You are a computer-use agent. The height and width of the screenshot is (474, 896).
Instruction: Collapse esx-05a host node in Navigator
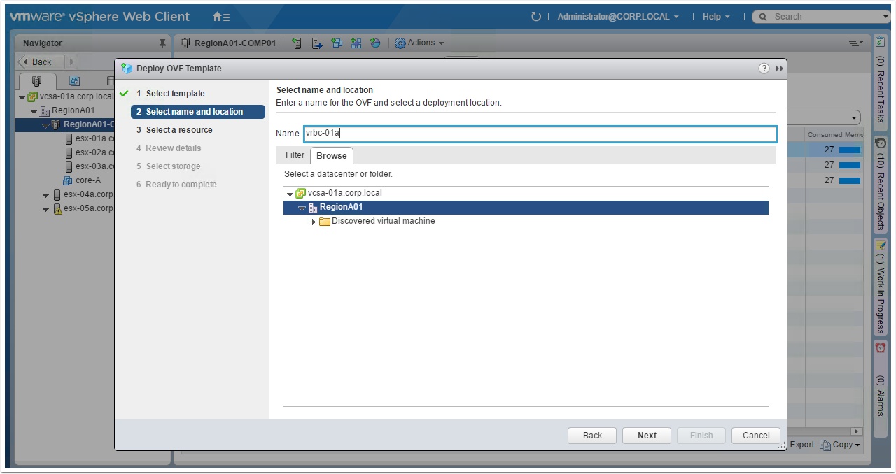pyautogui.click(x=45, y=209)
